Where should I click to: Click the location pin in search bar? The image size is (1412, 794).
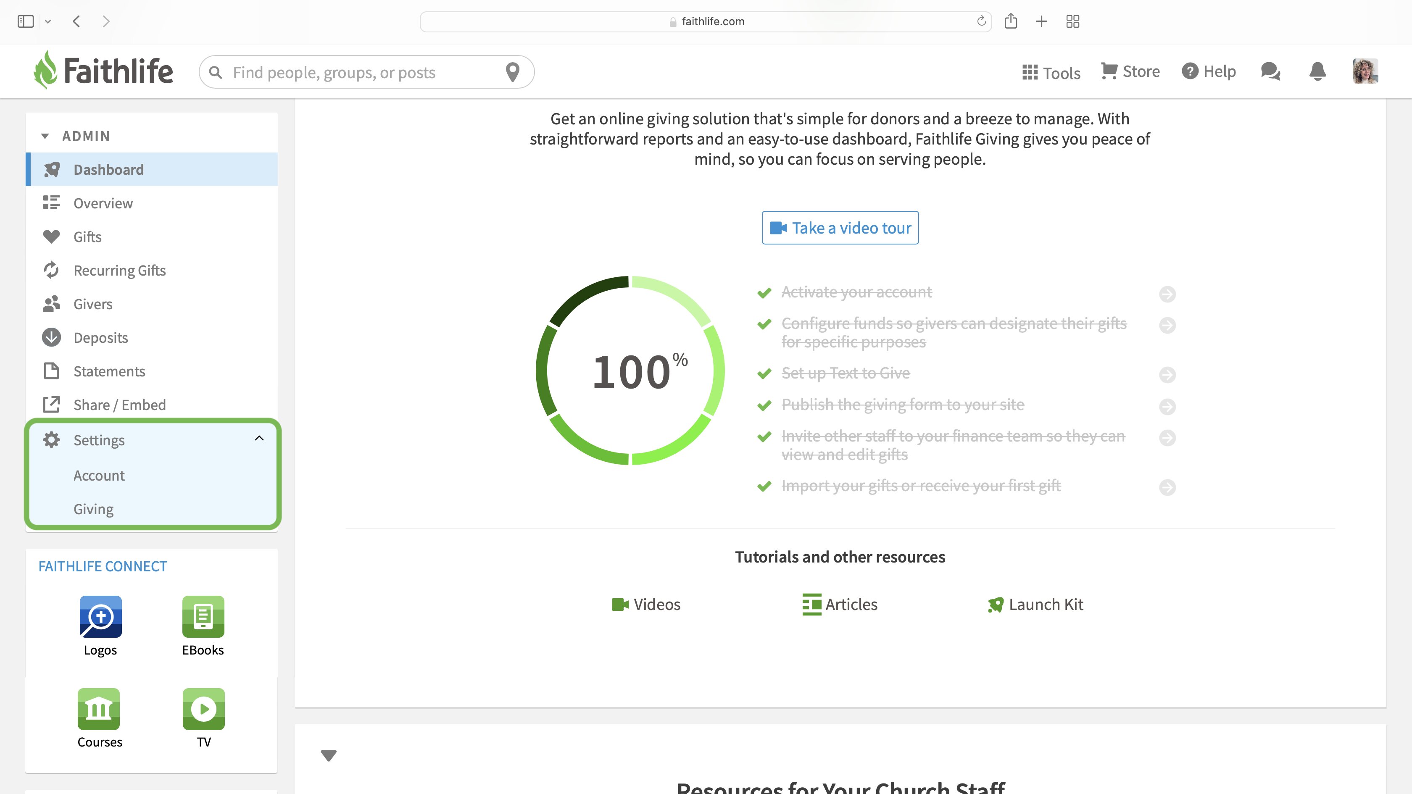(x=513, y=72)
